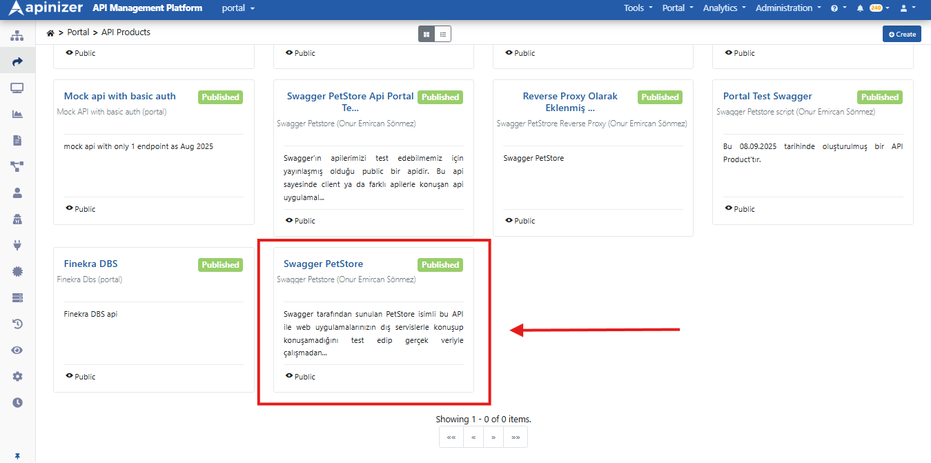This screenshot has width=931, height=463.
Task: Click Public eye label on Finekra DBS card
Action: tap(80, 376)
